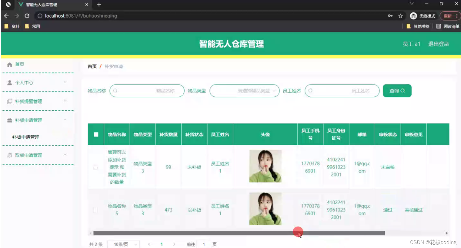Expand the 个人中心 sidebar menu
This screenshot has height=248, width=461.
65,82
